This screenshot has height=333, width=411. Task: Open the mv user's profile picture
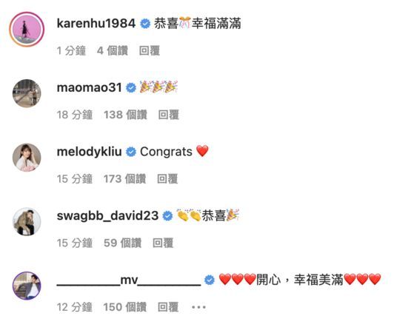click(x=27, y=286)
